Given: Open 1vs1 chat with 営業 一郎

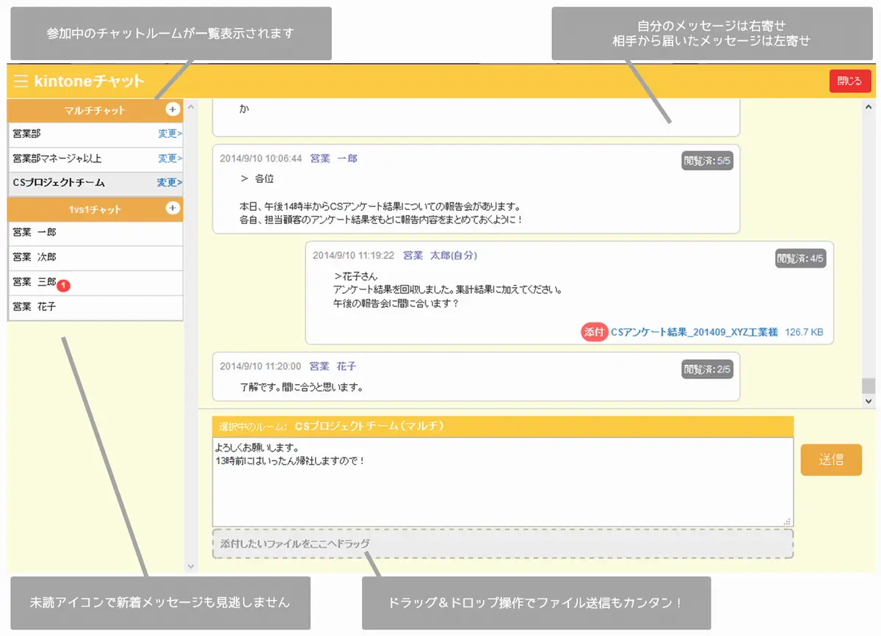Looking at the screenshot, I should coord(35,232).
